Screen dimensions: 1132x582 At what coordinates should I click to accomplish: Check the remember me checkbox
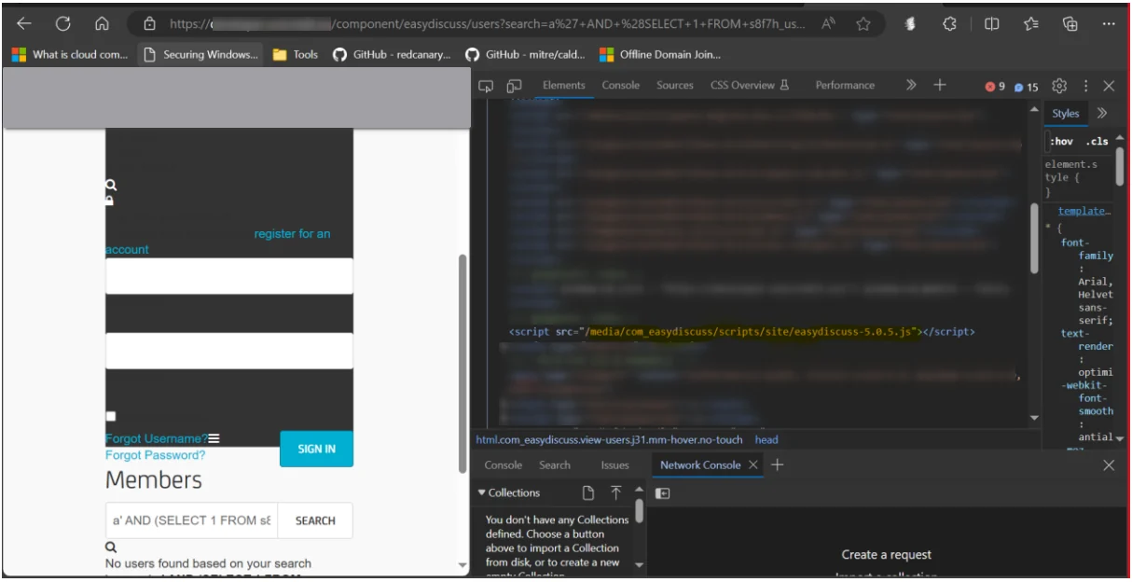coord(111,416)
